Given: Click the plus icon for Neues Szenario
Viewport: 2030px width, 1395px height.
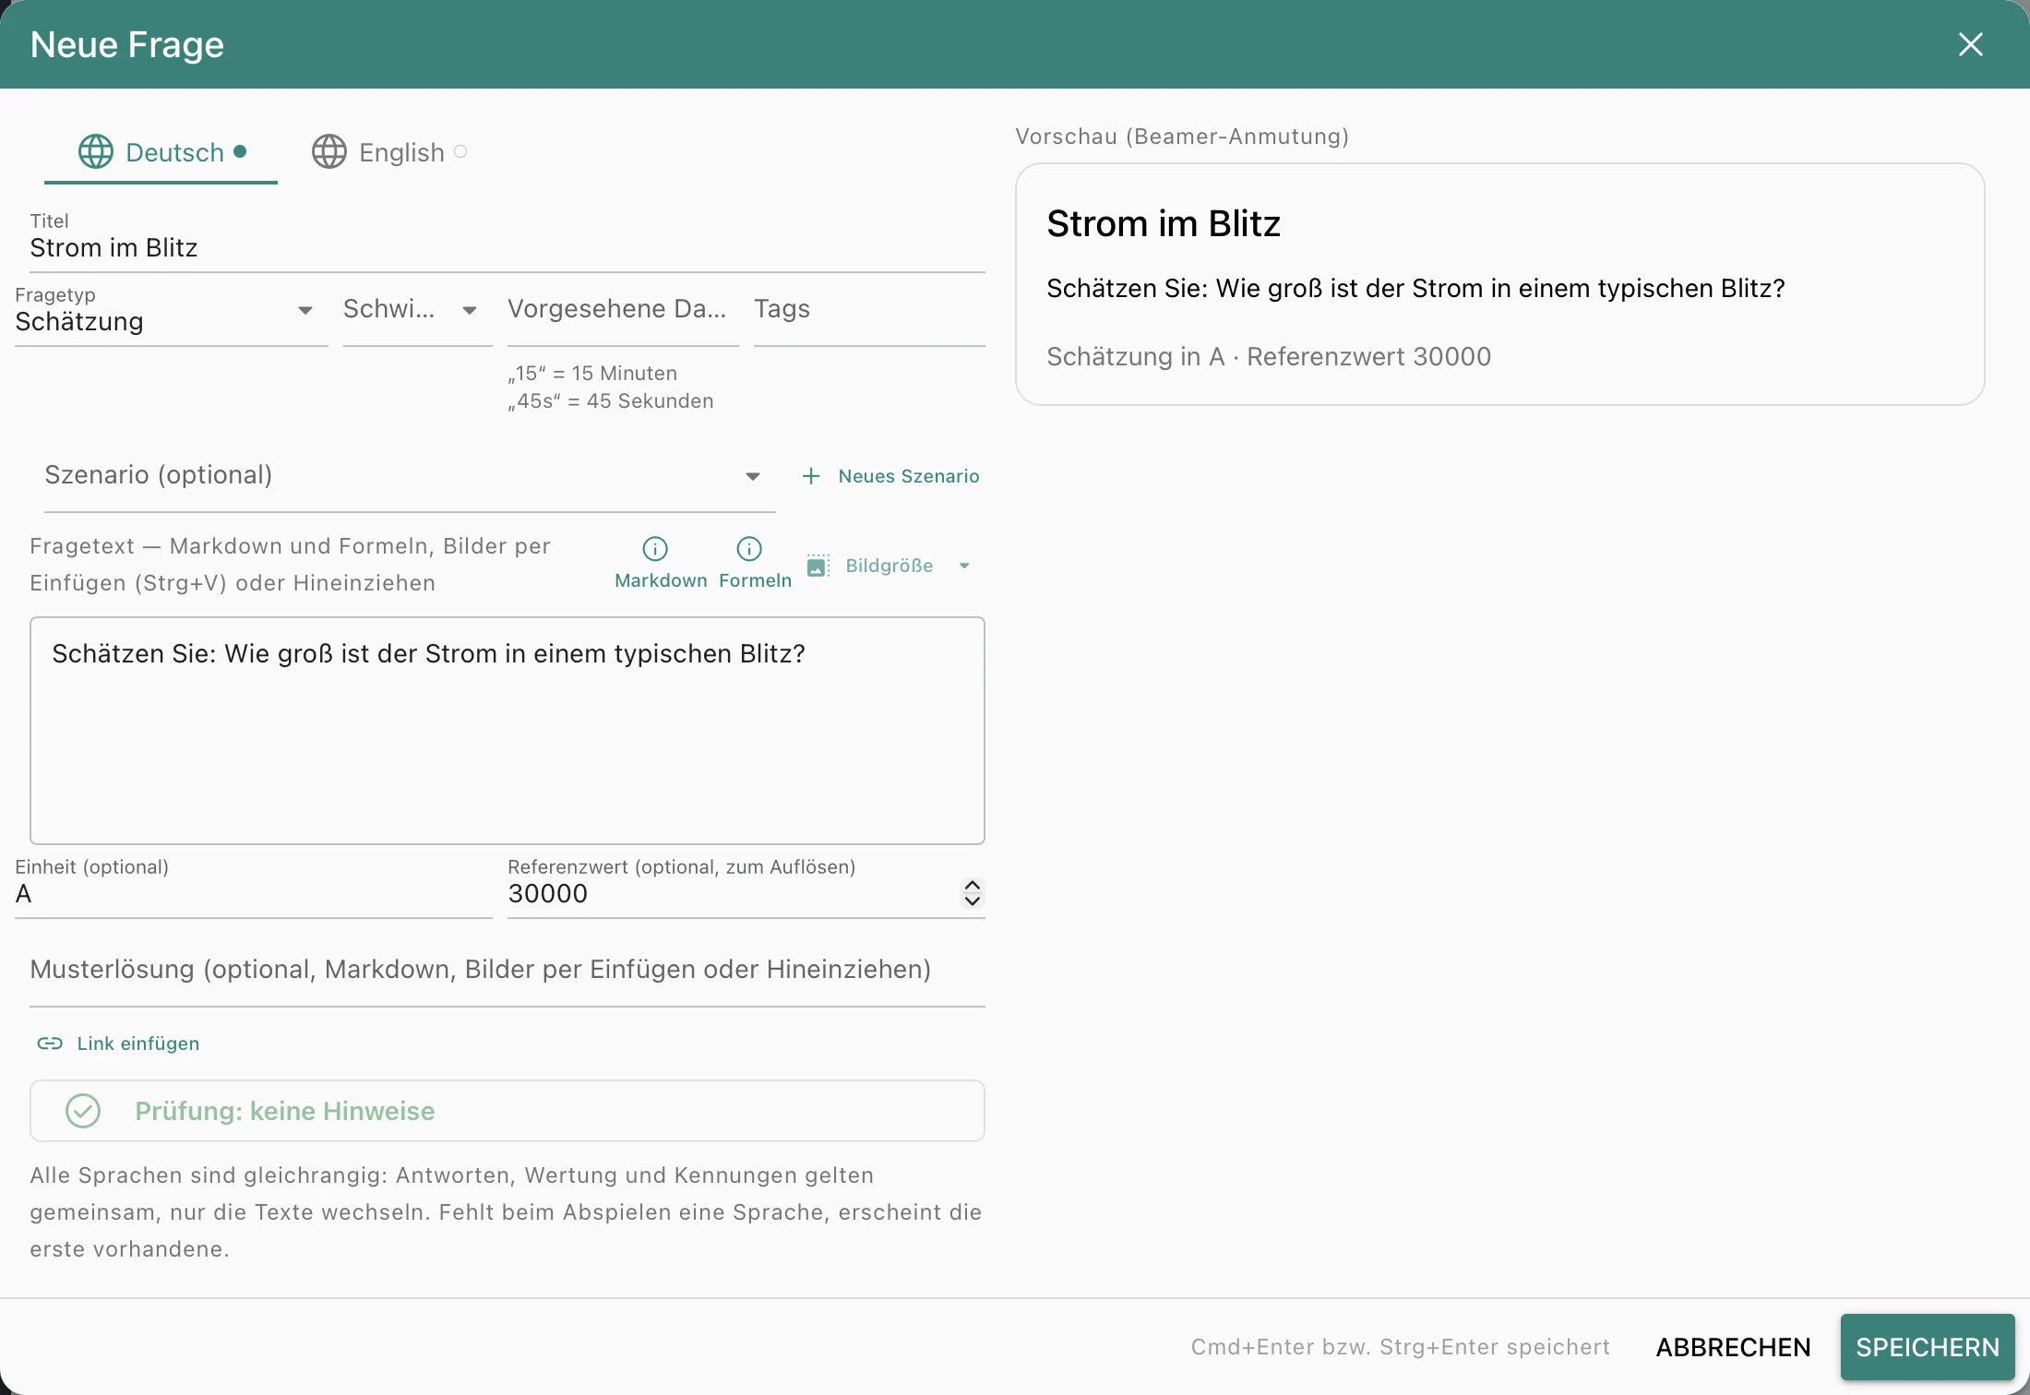Looking at the screenshot, I should (x=811, y=476).
